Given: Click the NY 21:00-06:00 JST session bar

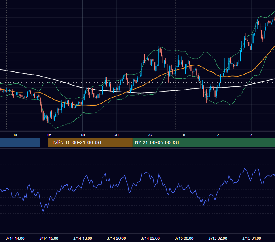Looking at the screenshot, I should 203,142.
